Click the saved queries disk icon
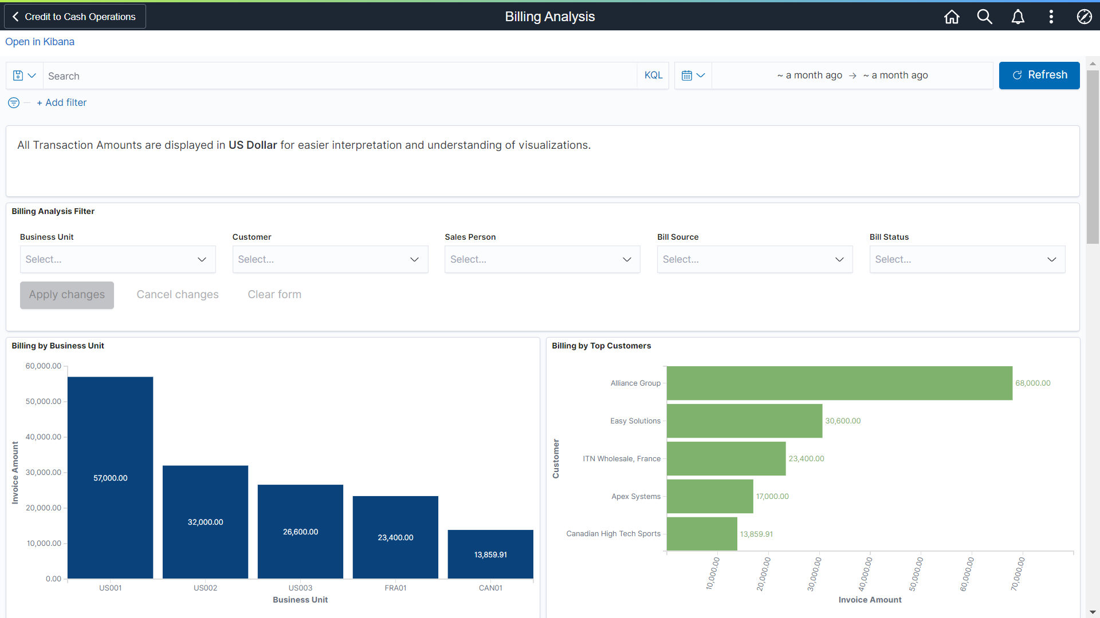1100x618 pixels. coord(18,75)
